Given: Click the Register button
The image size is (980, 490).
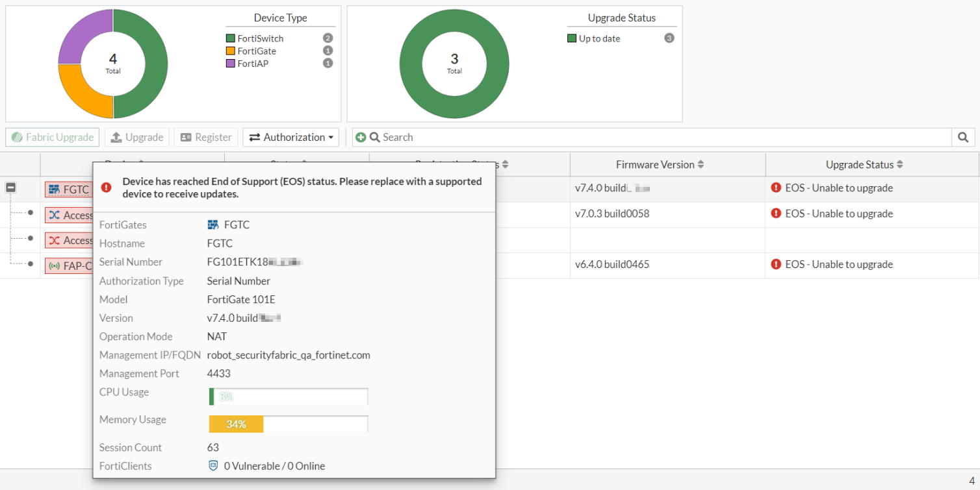Looking at the screenshot, I should click(x=206, y=137).
